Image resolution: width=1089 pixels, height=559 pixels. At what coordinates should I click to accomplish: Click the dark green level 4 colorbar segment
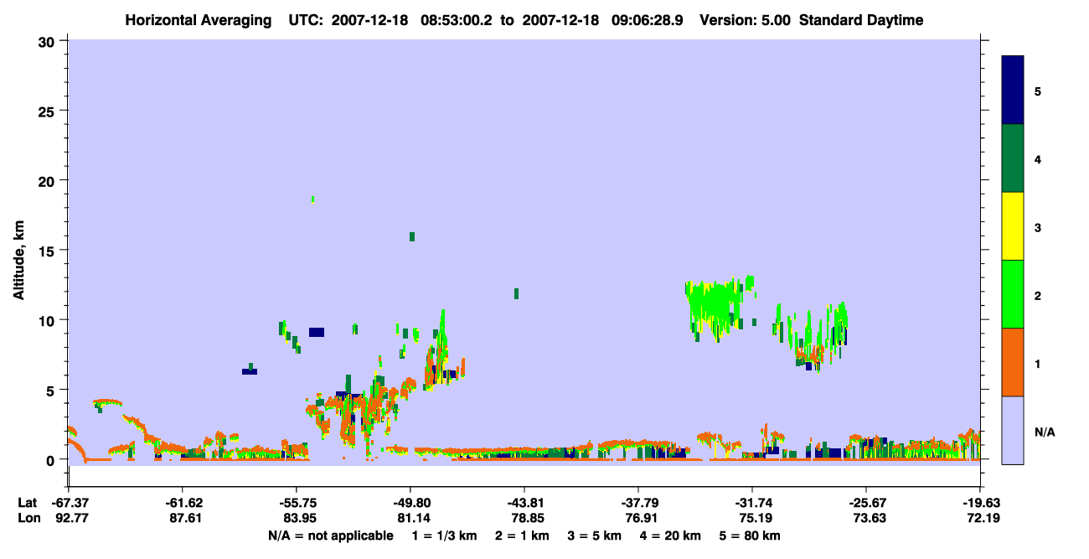(x=1013, y=158)
